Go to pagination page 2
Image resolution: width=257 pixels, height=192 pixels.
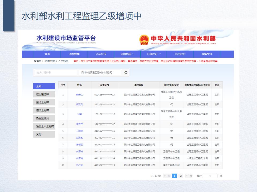[x=181, y=176]
